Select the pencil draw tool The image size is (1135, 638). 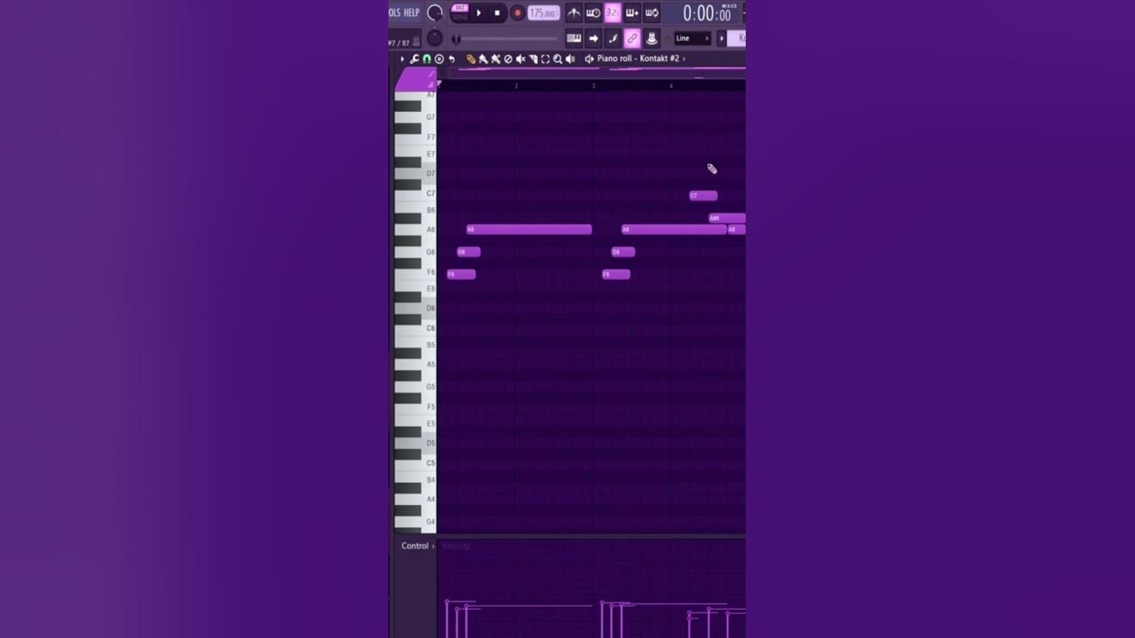point(471,58)
